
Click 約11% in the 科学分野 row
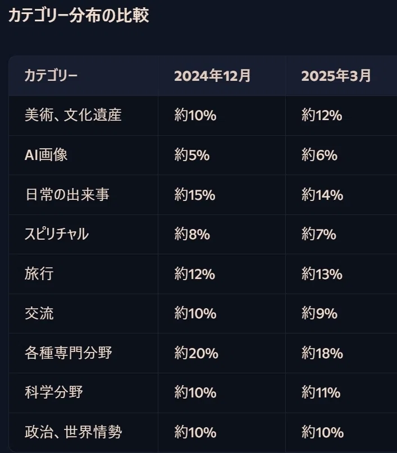pos(321,392)
